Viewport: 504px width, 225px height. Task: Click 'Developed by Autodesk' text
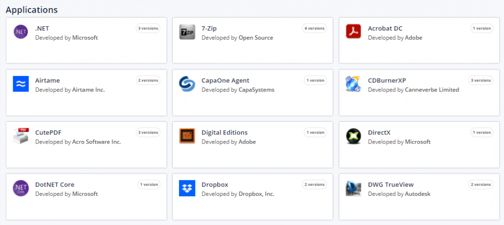[x=399, y=194]
